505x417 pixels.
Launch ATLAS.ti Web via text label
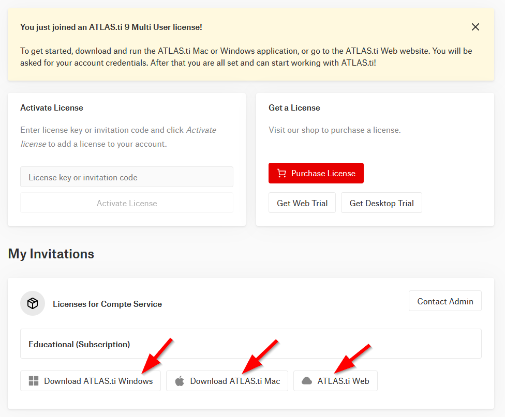(343, 381)
